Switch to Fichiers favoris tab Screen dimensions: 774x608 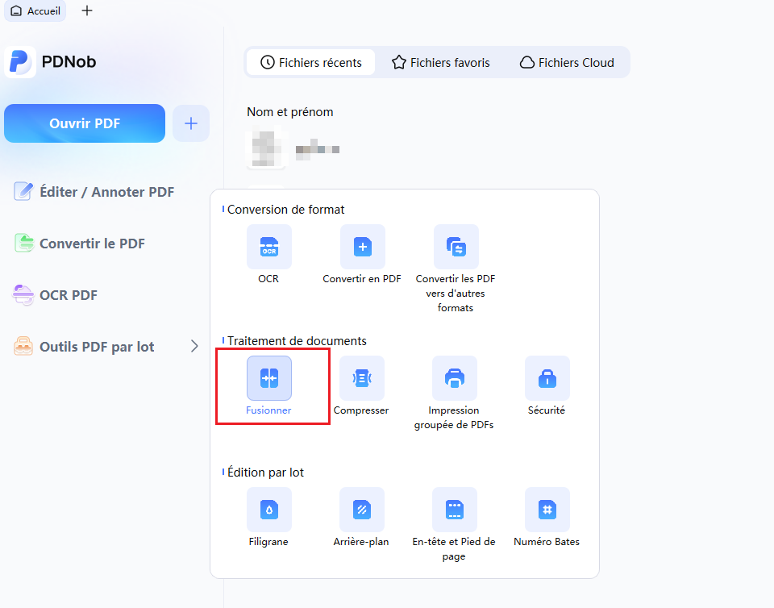441,62
